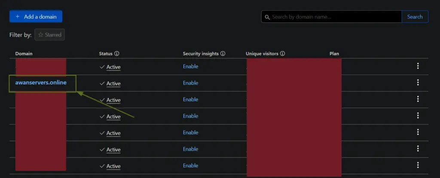The height and width of the screenshot is (178, 440).
Task: Click the Unique visitors column header text
Action: click(262, 54)
